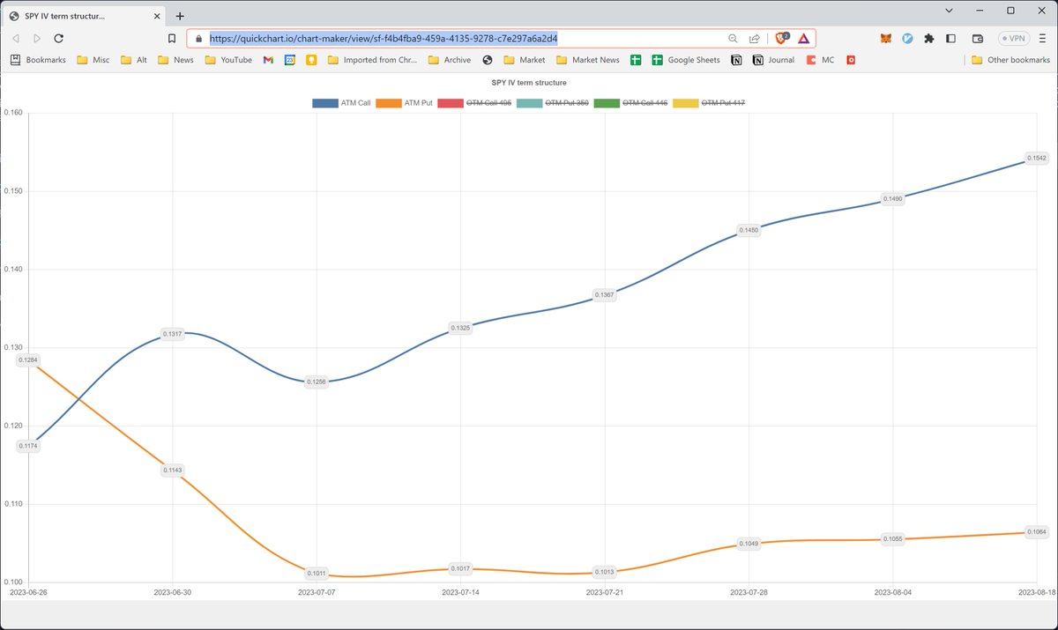Bookmark this page with the bookmark icon
This screenshot has width=1058, height=630.
pos(172,39)
